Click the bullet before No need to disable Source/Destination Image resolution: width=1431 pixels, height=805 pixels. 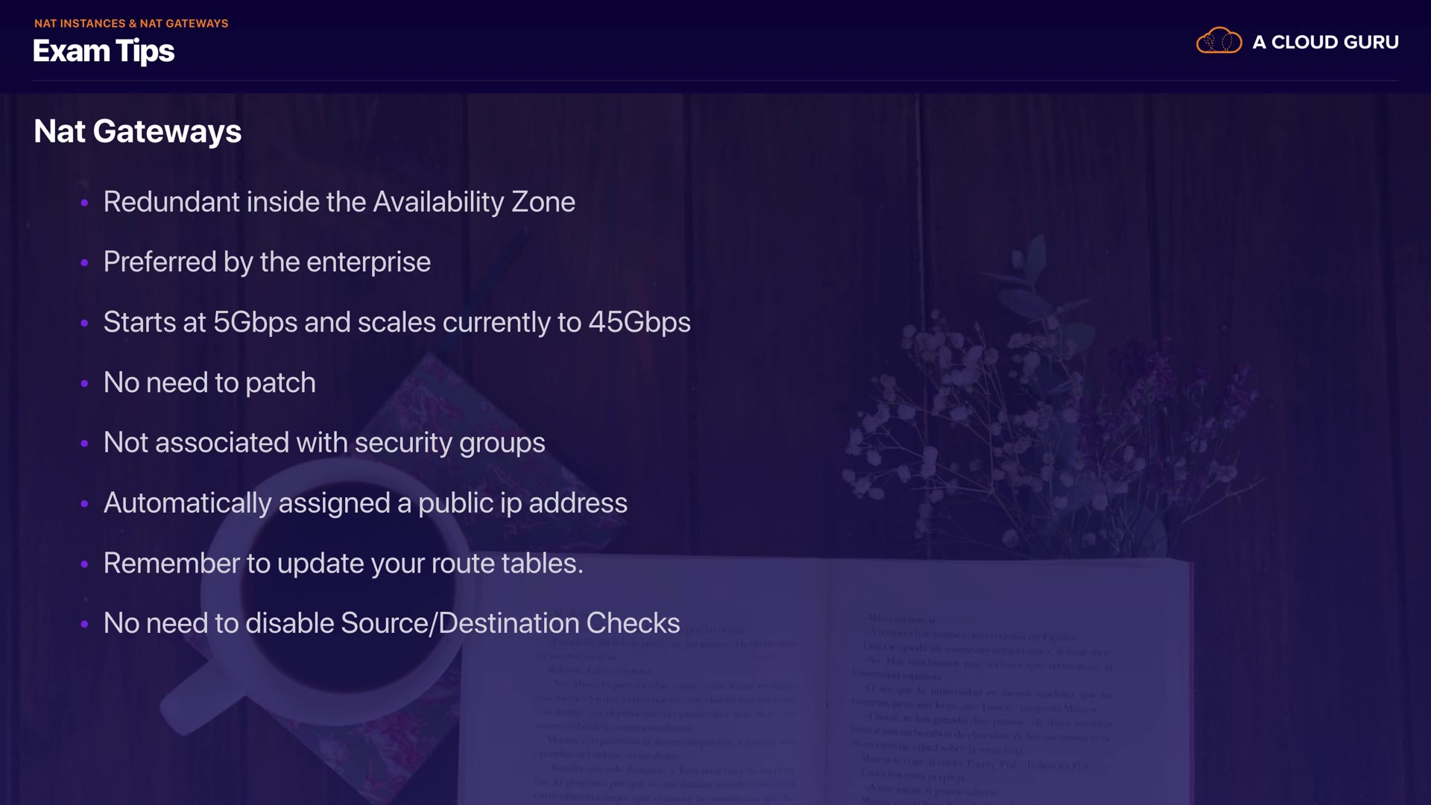pyautogui.click(x=84, y=625)
